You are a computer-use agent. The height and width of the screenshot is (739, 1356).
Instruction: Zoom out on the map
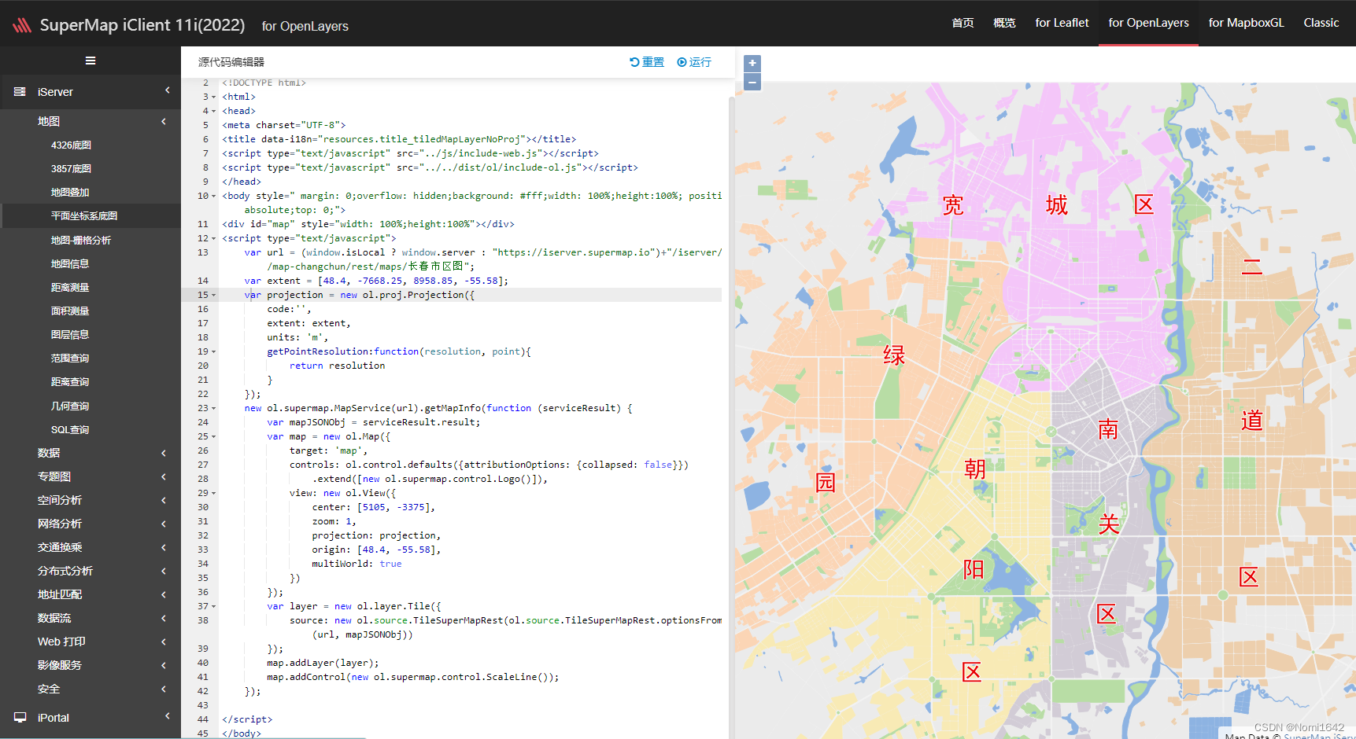click(x=752, y=82)
